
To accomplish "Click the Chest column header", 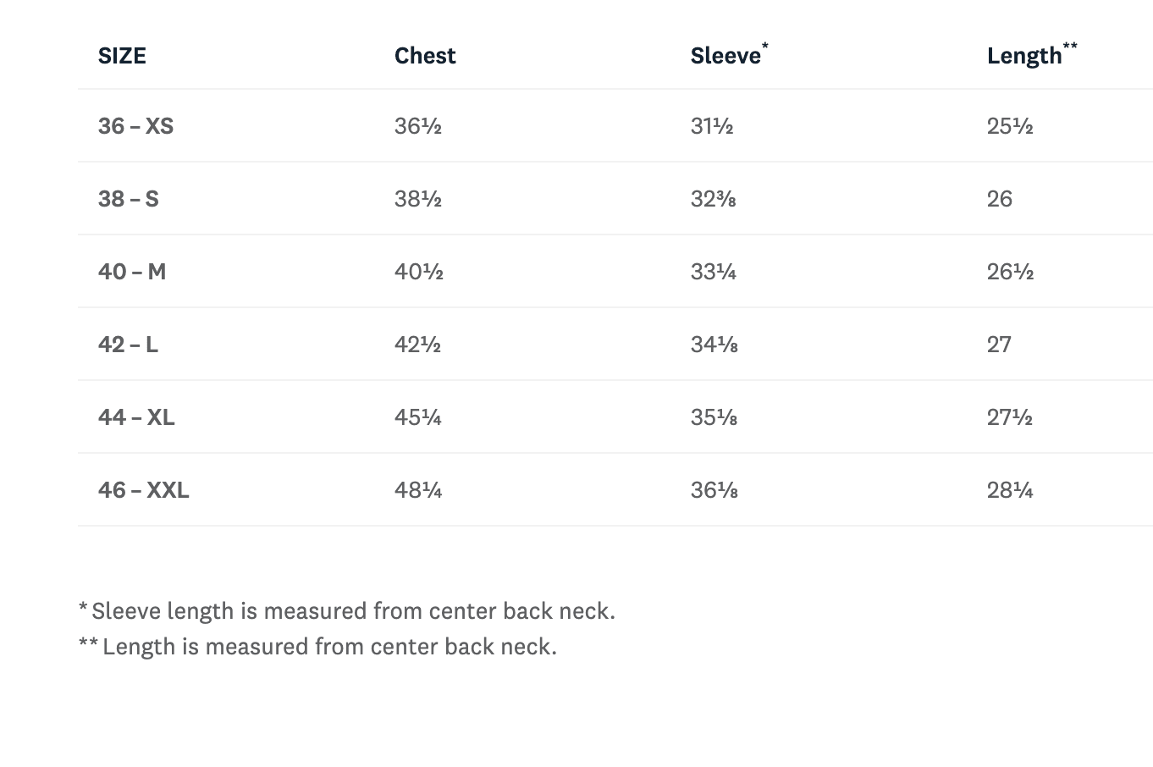I will coord(425,56).
